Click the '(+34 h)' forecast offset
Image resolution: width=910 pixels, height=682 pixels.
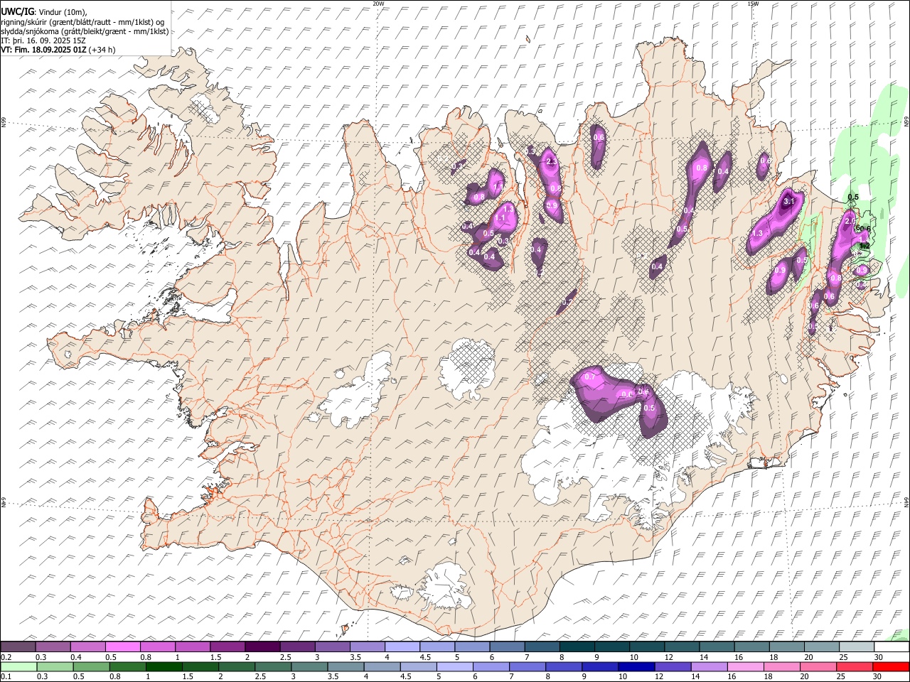point(102,50)
